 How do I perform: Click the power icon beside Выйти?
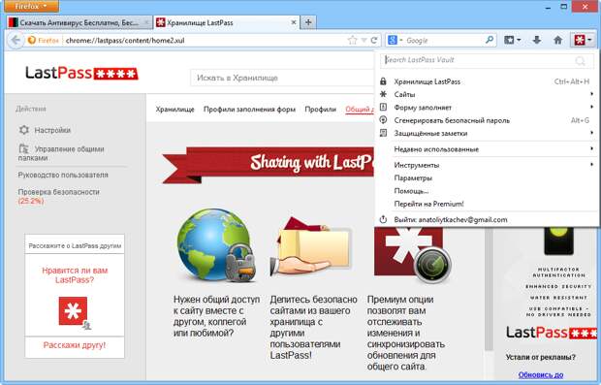point(383,220)
